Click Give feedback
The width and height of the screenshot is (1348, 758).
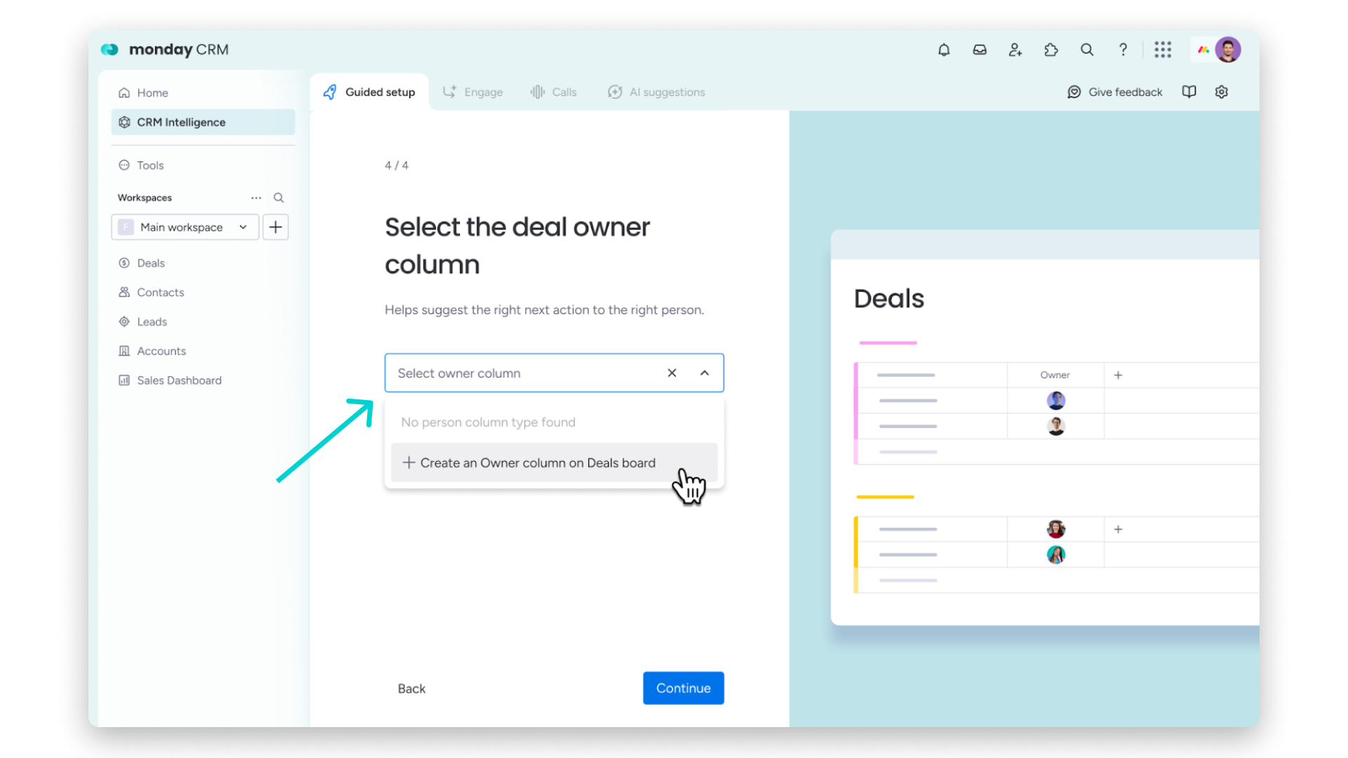click(x=1115, y=92)
